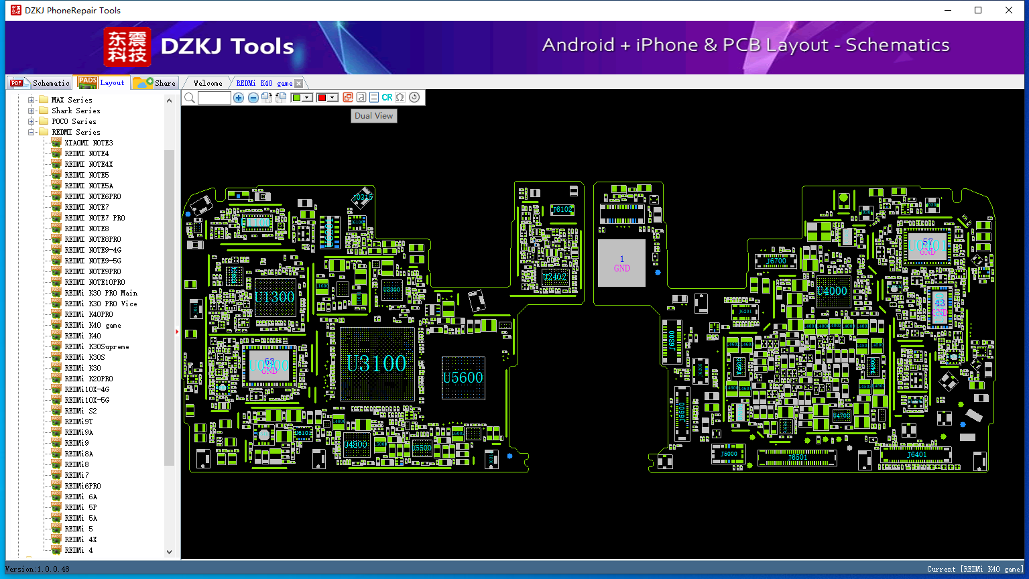Click the folder icon for Shark Series
The height and width of the screenshot is (579, 1029).
point(44,111)
